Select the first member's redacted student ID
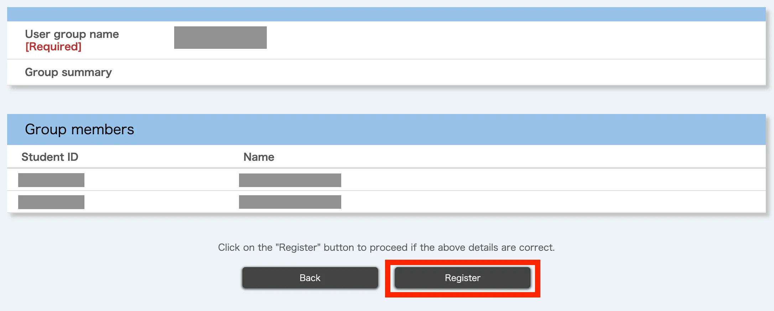 coord(51,180)
